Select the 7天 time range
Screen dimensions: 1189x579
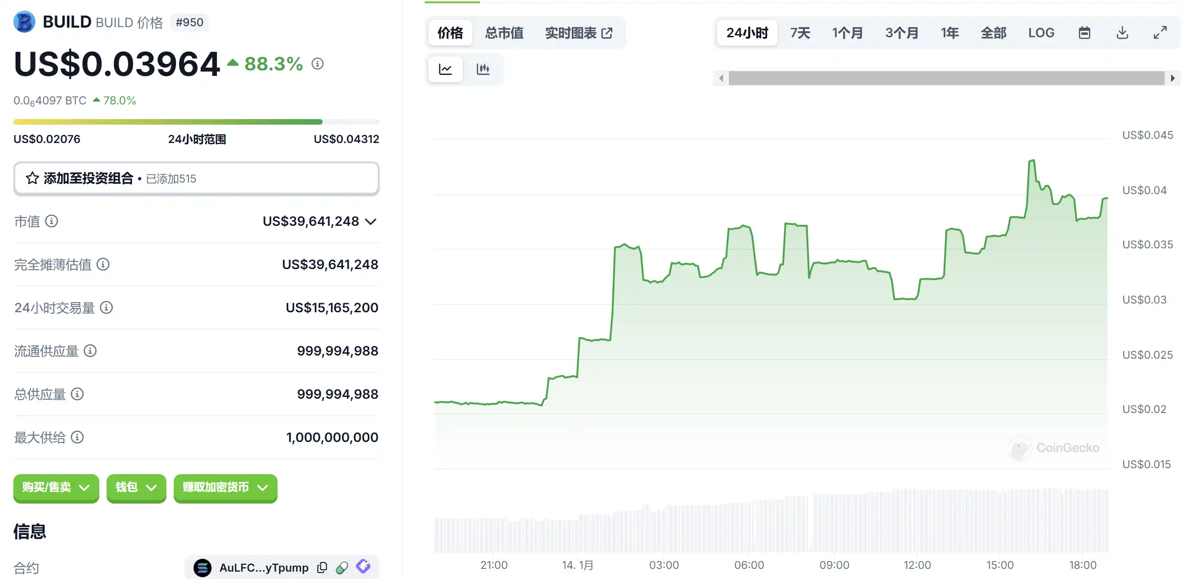800,33
